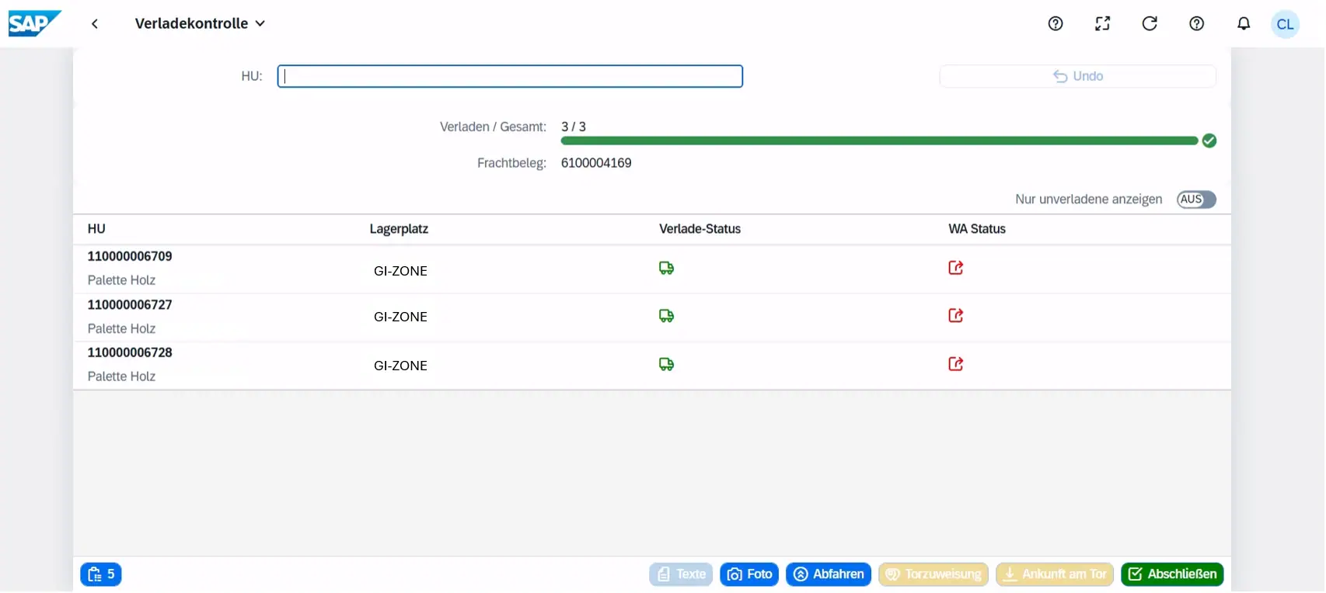This screenshot has width=1326, height=593.
Task: Click GI-ZONE cell of HU 110000006728
Action: (400, 366)
